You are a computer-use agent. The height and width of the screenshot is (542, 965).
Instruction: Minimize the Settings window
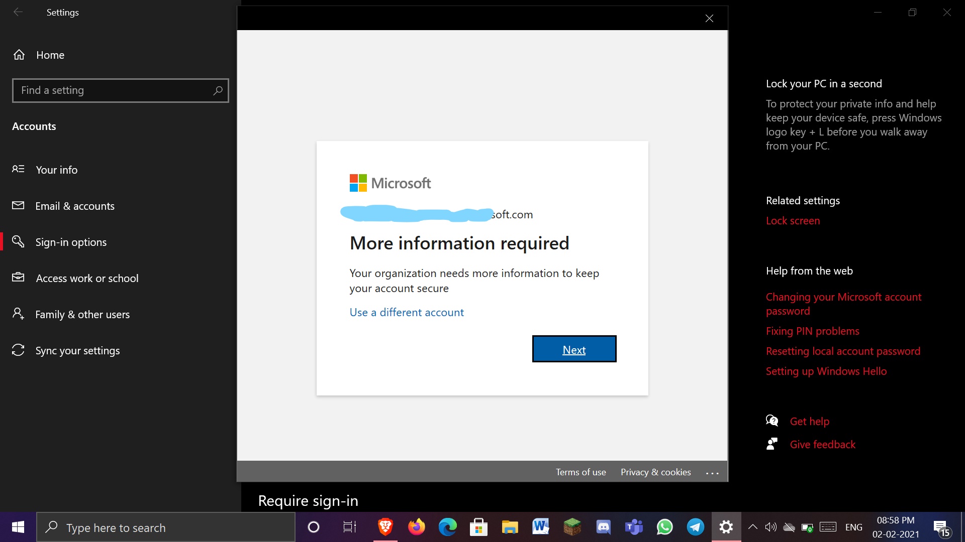tap(878, 12)
